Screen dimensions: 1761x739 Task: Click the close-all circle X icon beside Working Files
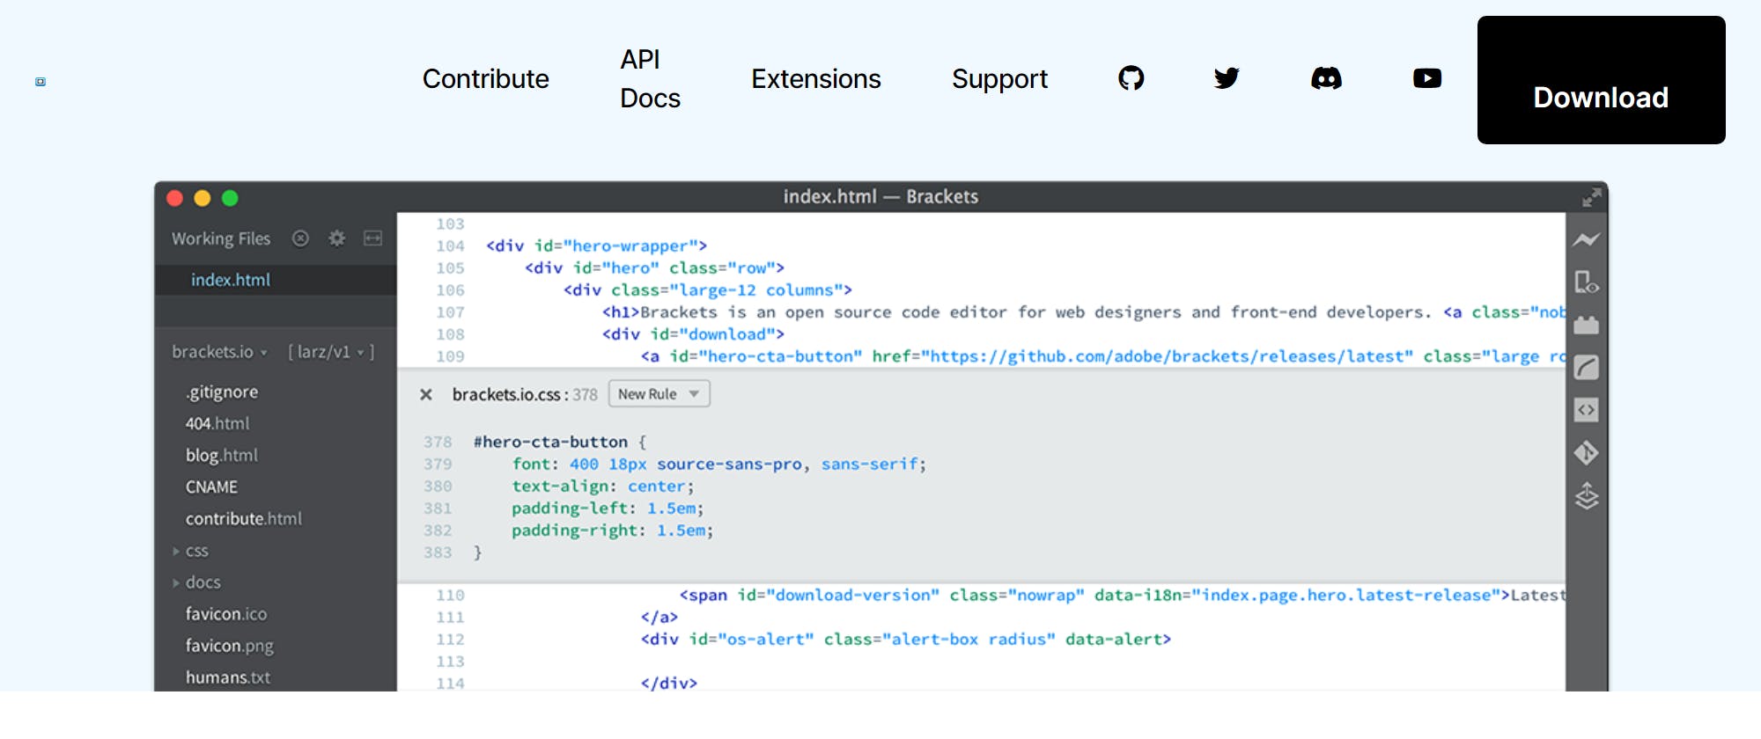pos(300,238)
